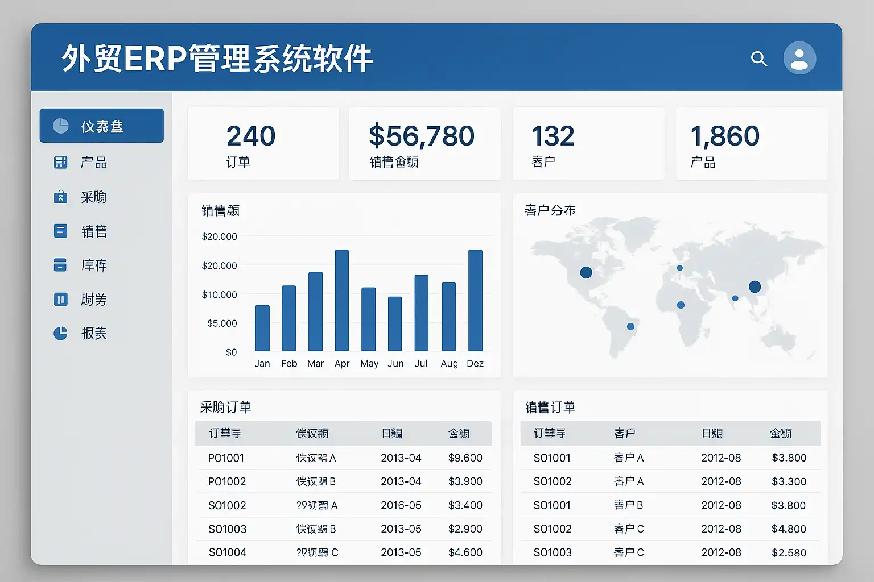Open 报表 in the sidebar
The height and width of the screenshot is (582, 874).
(x=94, y=333)
